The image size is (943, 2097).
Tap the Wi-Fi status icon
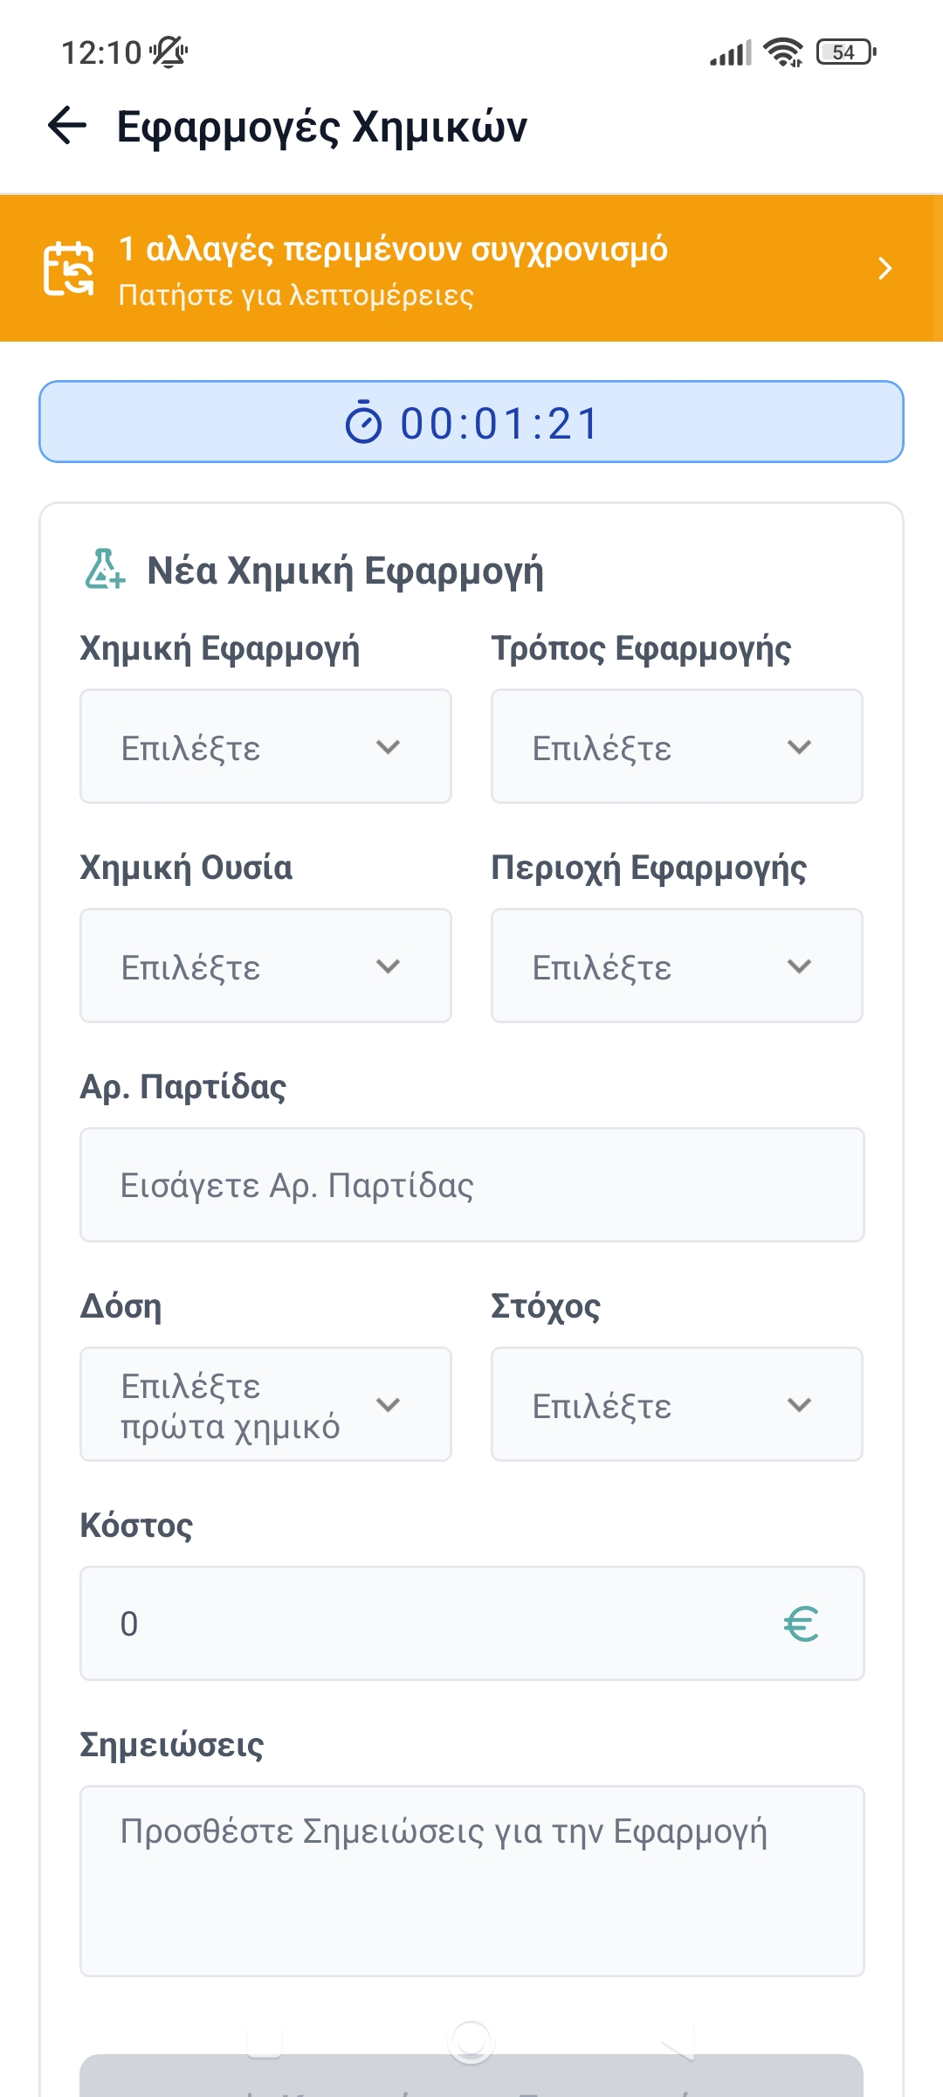[782, 52]
